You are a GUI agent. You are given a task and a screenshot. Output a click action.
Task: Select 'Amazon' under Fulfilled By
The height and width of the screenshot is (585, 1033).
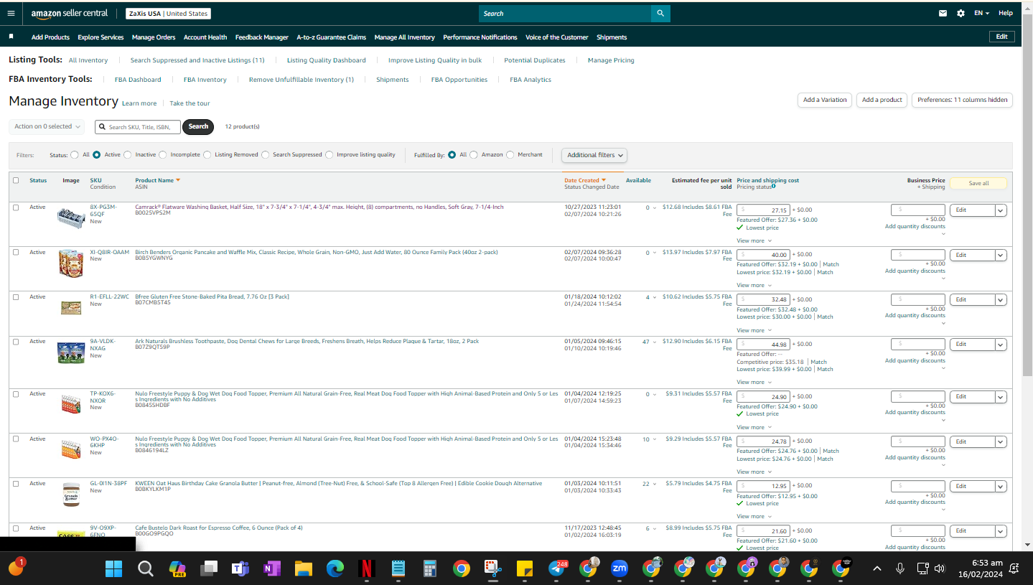[x=474, y=154]
